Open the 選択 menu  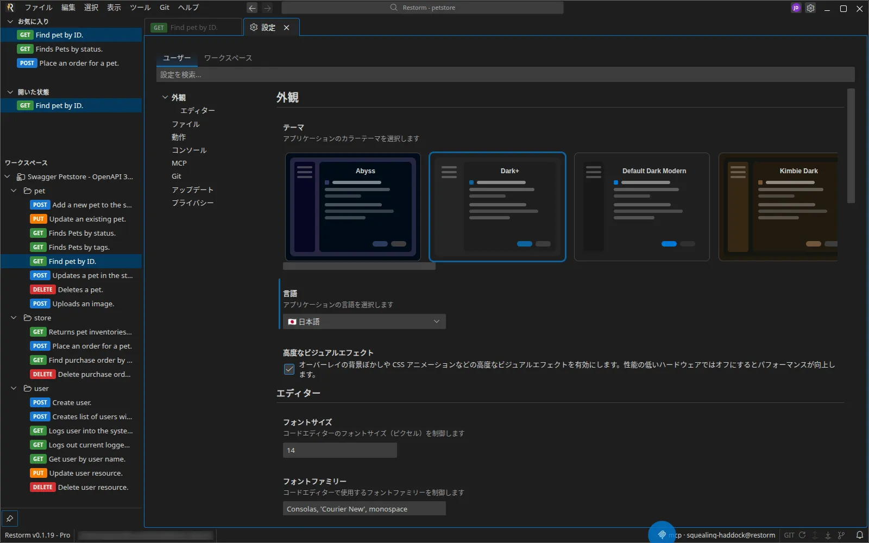pyautogui.click(x=91, y=8)
